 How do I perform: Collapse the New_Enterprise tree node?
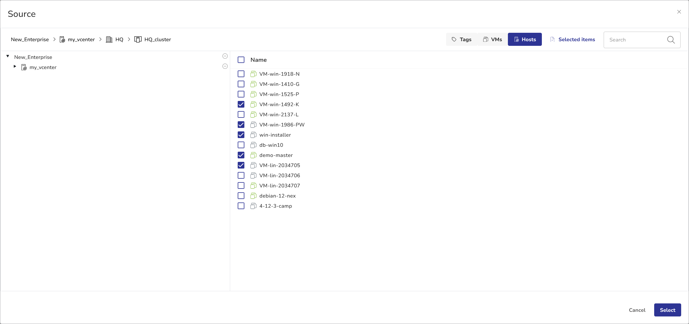click(x=8, y=56)
